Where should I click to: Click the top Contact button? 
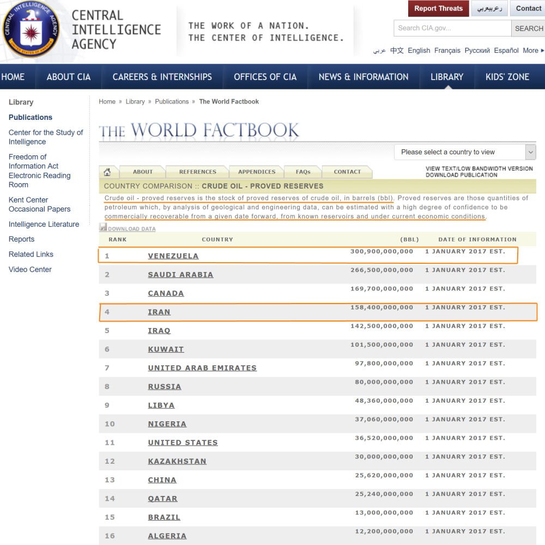(x=528, y=8)
